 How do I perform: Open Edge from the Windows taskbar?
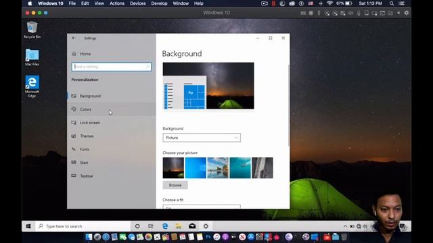[165, 226]
